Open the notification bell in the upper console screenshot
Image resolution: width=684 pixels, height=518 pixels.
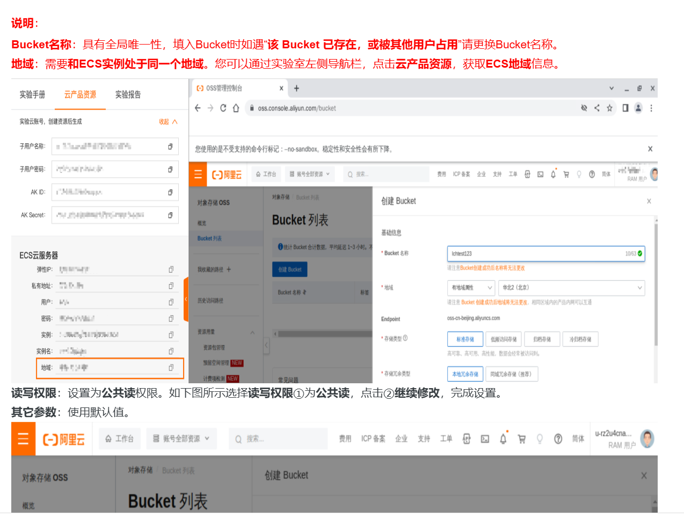point(553,174)
